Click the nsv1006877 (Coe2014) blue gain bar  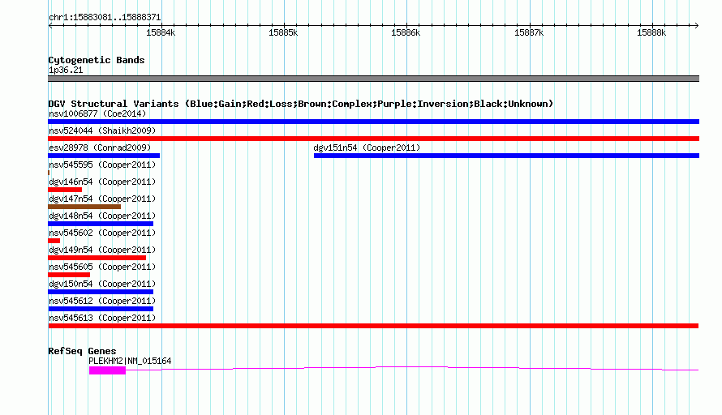pyautogui.click(x=373, y=122)
